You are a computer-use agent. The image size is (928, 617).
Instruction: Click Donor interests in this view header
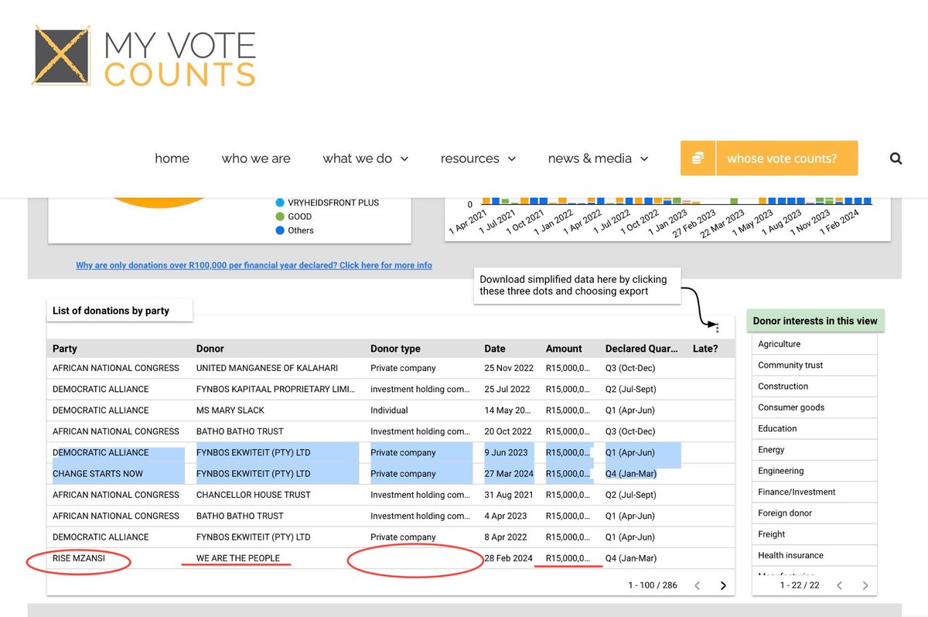click(x=815, y=321)
